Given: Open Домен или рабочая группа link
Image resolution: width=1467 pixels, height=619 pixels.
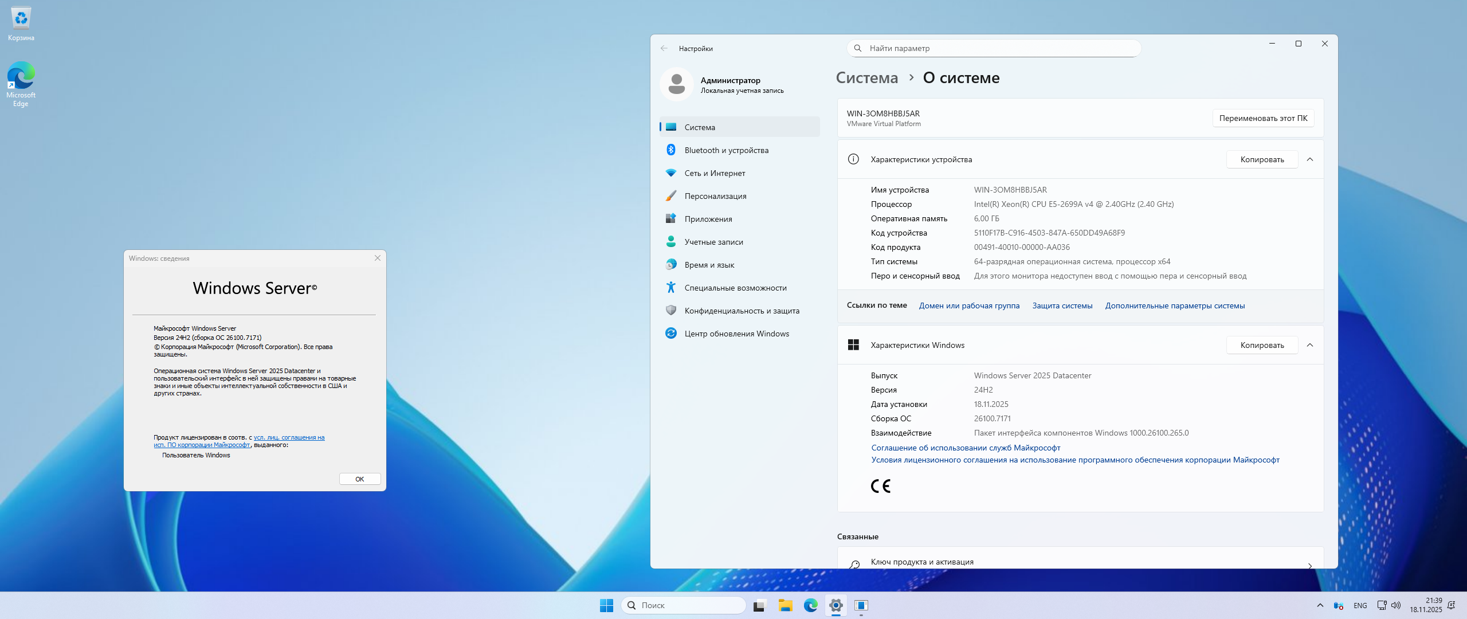Looking at the screenshot, I should click(x=969, y=305).
